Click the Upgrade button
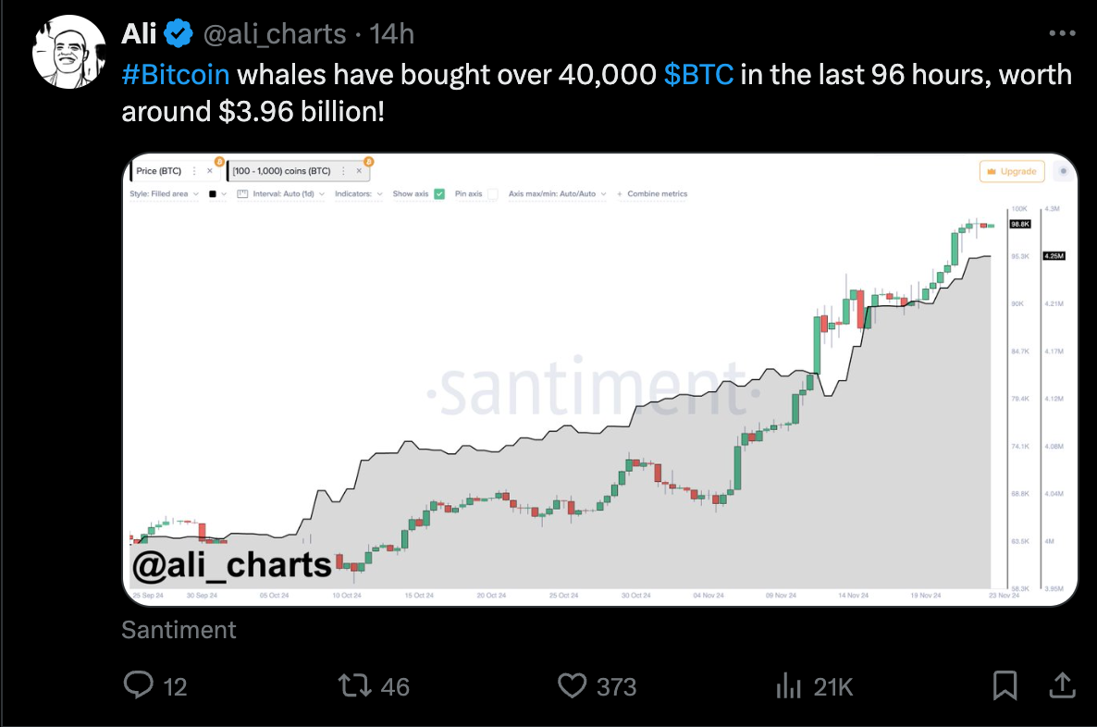 (1012, 171)
